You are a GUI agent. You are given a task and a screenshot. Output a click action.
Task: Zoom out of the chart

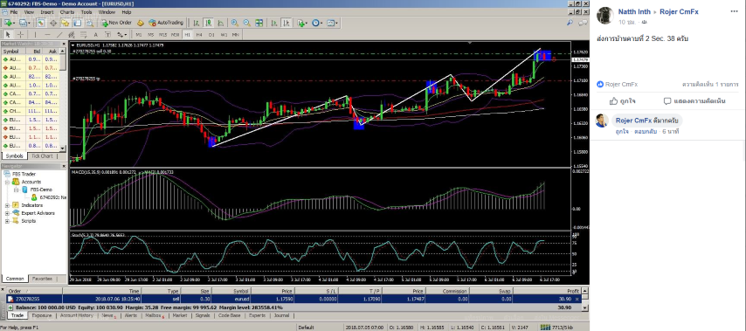[x=247, y=23]
